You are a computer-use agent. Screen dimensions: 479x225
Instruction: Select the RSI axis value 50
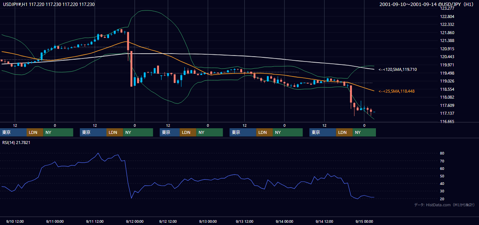click(x=442, y=176)
